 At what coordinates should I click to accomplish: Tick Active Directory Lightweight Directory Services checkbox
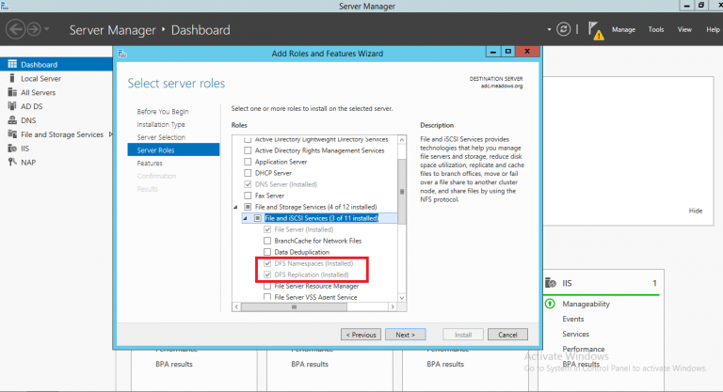(x=248, y=139)
